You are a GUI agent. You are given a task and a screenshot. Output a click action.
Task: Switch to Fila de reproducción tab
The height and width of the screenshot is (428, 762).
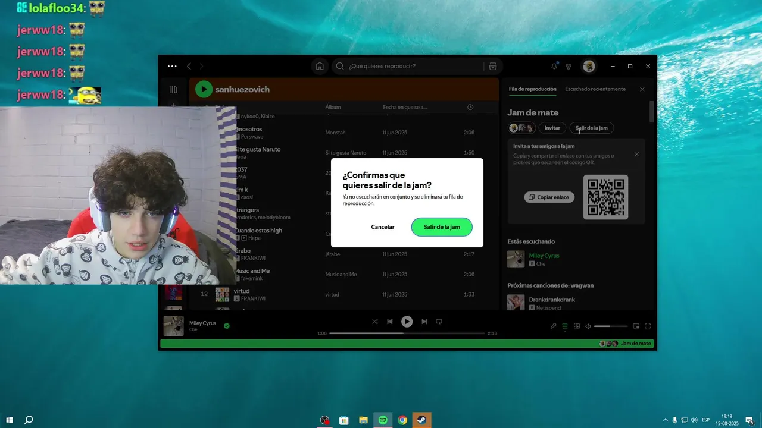[532, 89]
